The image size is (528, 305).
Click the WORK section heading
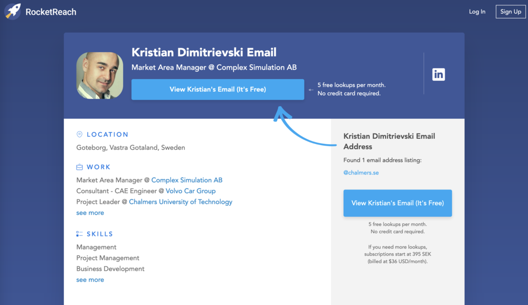point(98,167)
